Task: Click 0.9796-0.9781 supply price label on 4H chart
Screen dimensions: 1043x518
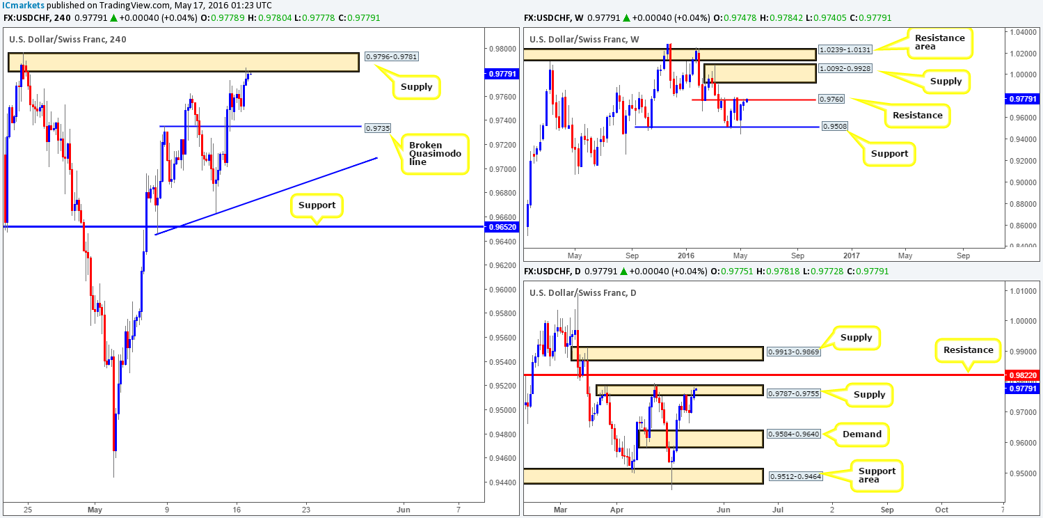Action: pos(393,56)
